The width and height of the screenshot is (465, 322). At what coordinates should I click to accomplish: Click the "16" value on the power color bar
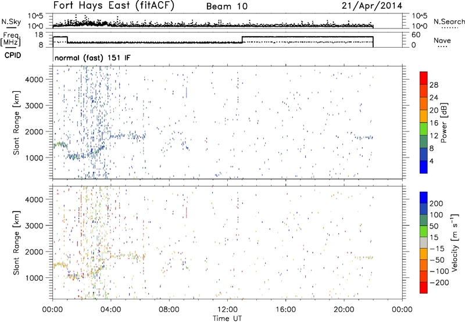434,123
